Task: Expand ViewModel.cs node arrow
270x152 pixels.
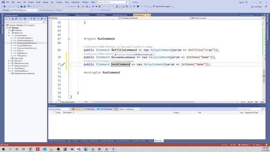Action: 9,68
